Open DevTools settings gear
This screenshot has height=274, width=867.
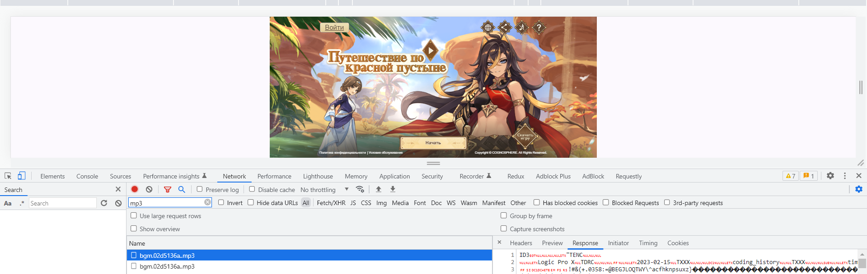[x=830, y=176]
